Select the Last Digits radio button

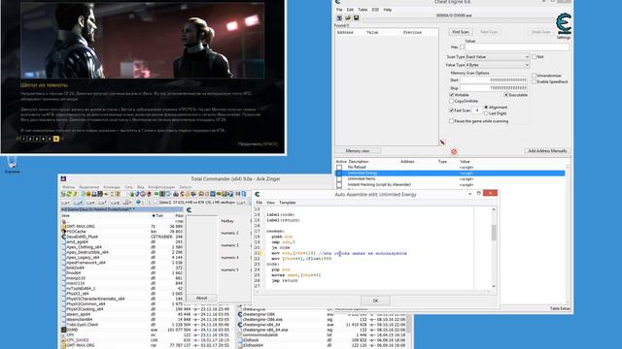click(486, 113)
